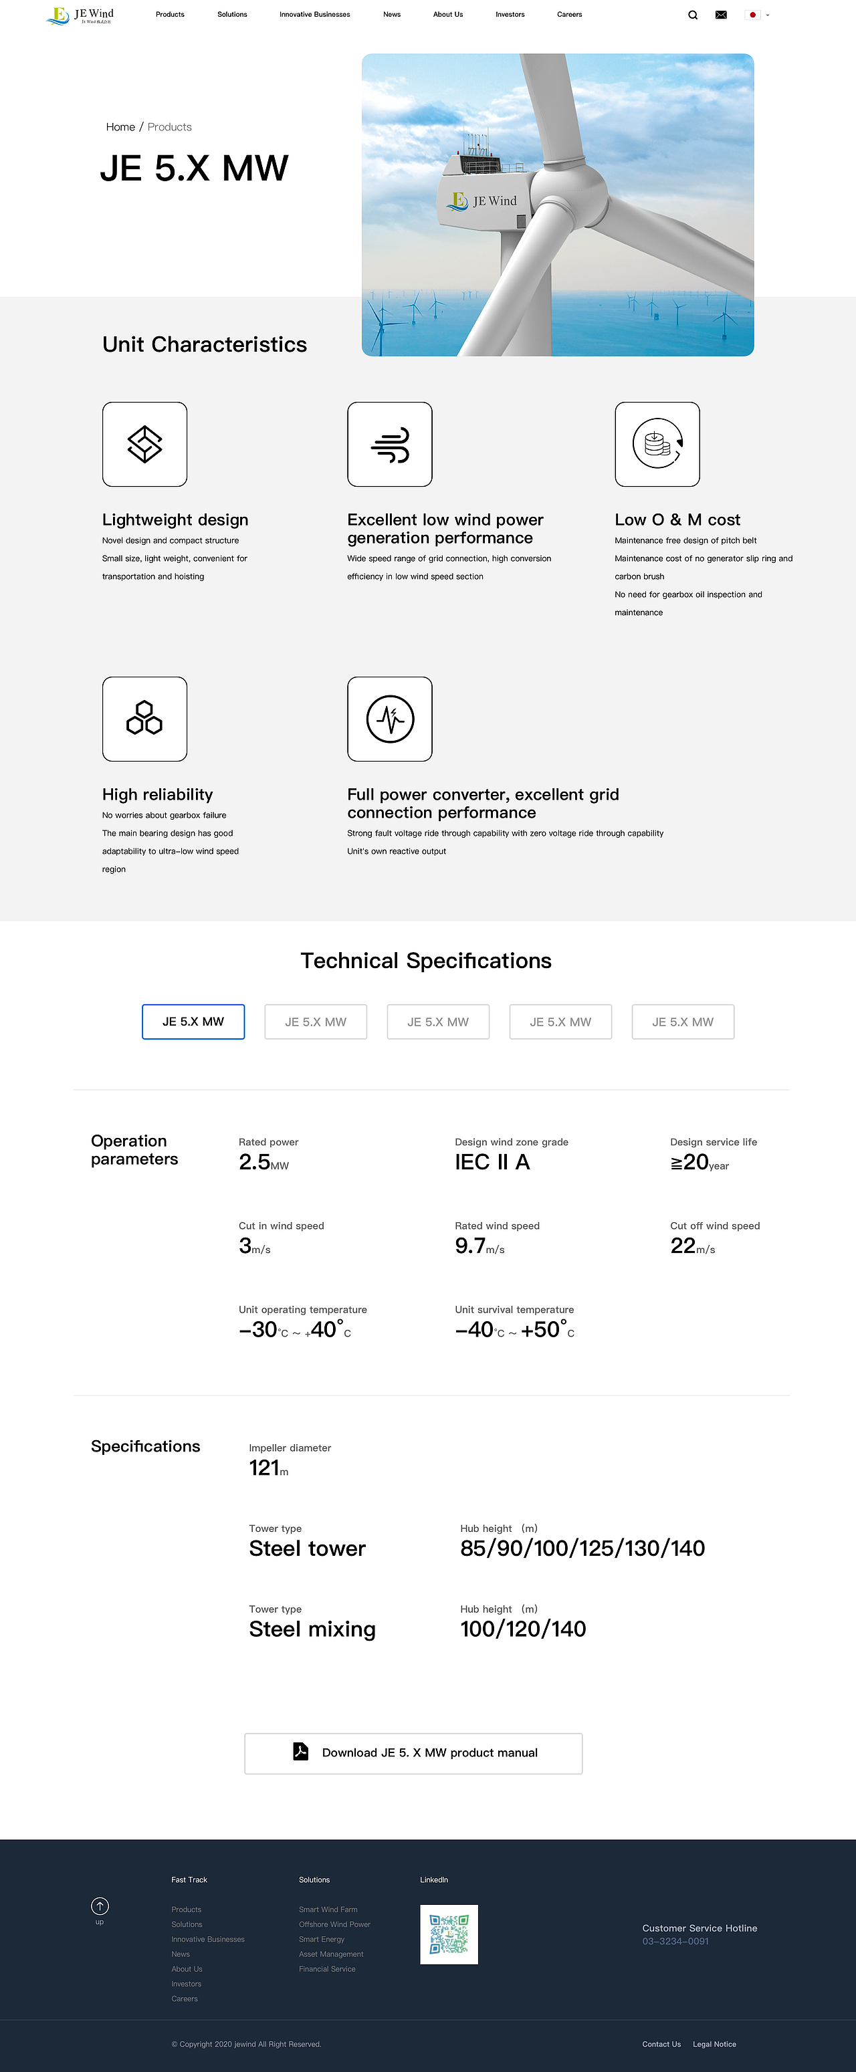Open the Innovative Businesses menu item
Screen dimensions: 856x2072
314,15
